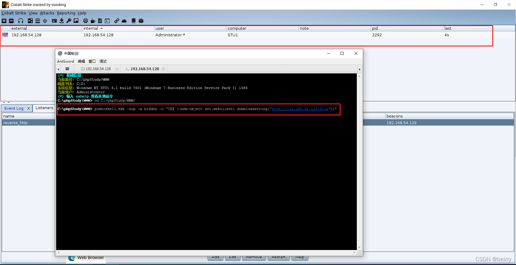Click the Connect to team server plus icon
This screenshot has height=265, width=516.
4,21
